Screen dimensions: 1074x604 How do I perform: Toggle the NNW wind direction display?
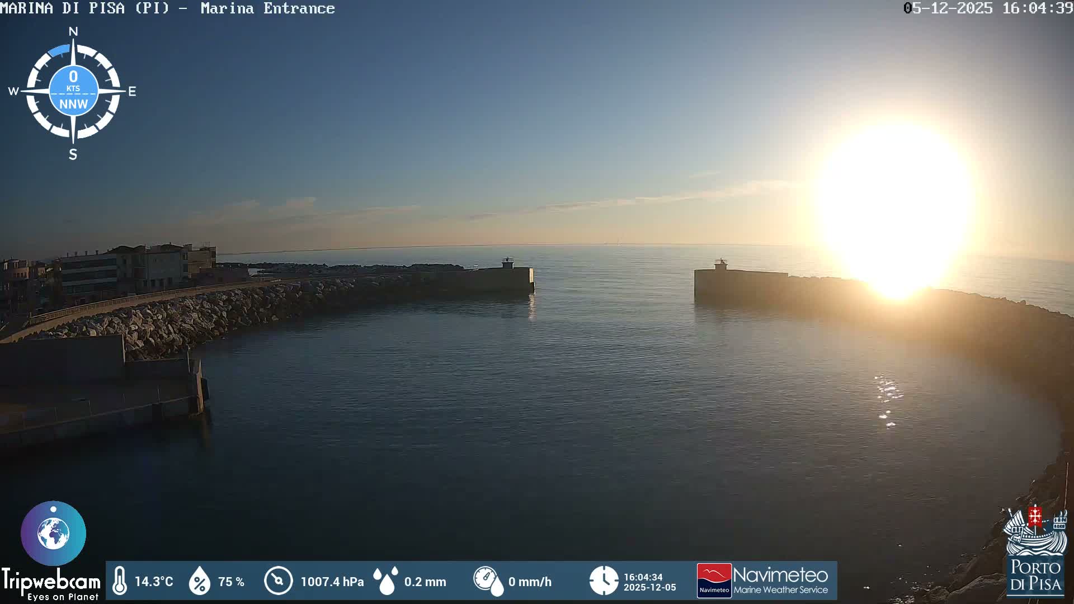[x=73, y=103]
